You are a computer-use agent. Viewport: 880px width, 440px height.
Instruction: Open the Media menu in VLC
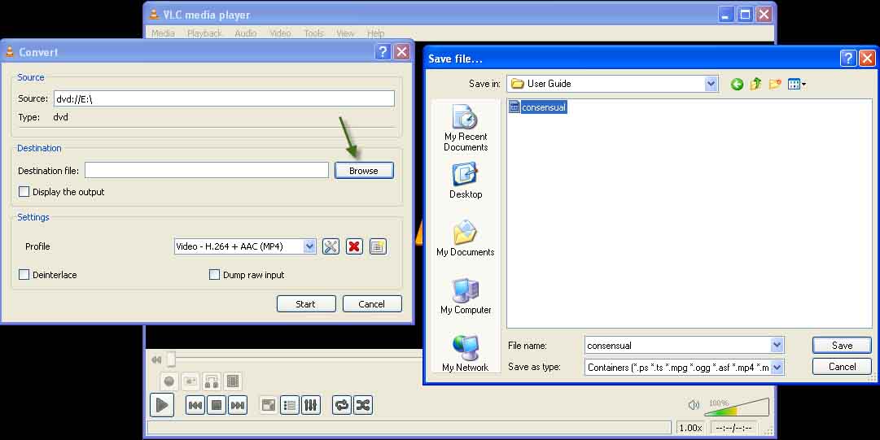(x=163, y=33)
